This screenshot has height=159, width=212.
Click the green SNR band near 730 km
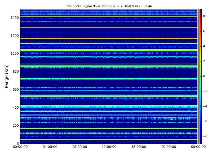(x=109, y=78)
